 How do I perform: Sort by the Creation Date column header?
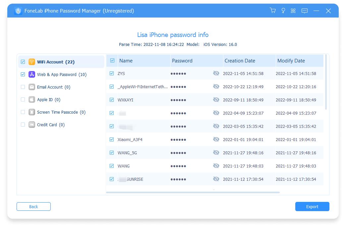[x=249, y=61]
